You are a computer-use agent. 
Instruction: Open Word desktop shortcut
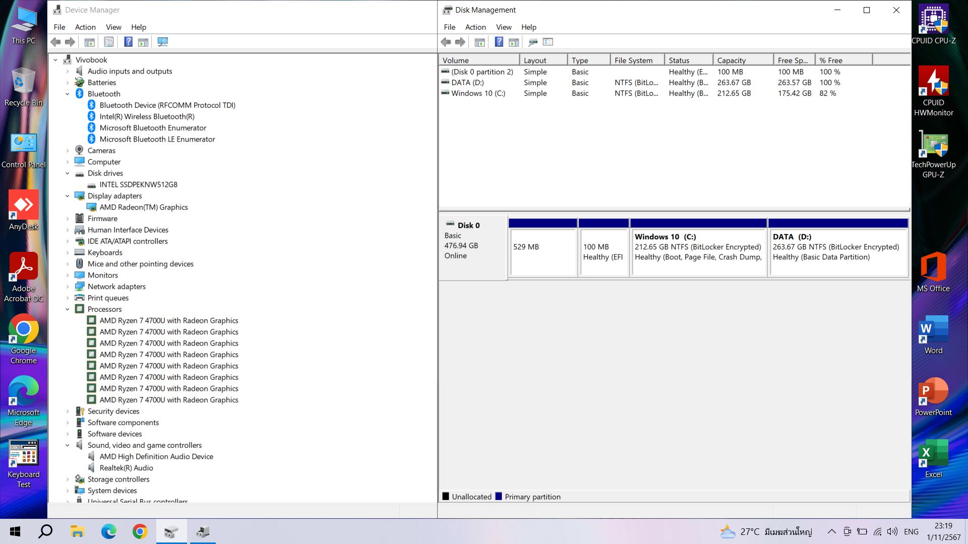933,334
